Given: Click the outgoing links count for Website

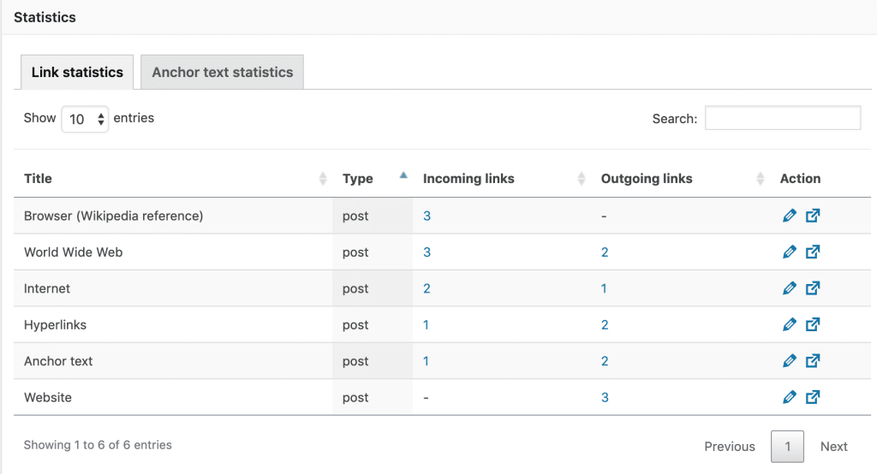Looking at the screenshot, I should pos(605,397).
